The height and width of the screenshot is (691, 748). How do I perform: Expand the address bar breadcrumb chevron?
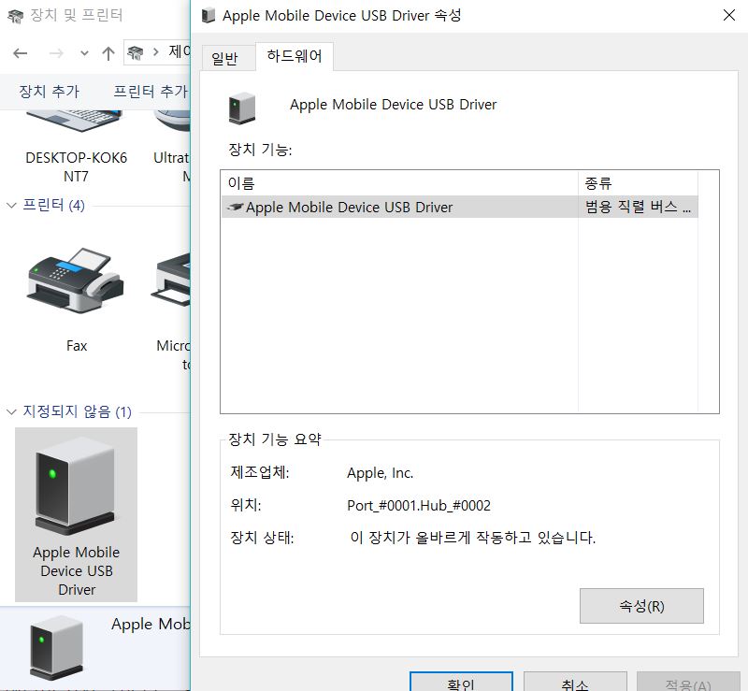156,51
